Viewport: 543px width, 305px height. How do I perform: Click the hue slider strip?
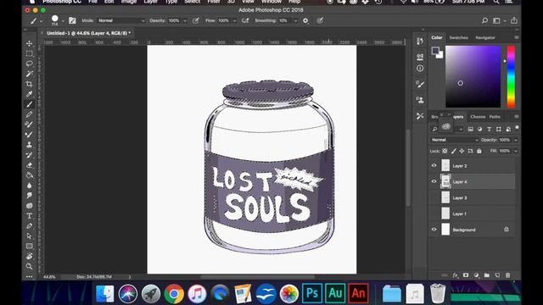click(511, 77)
